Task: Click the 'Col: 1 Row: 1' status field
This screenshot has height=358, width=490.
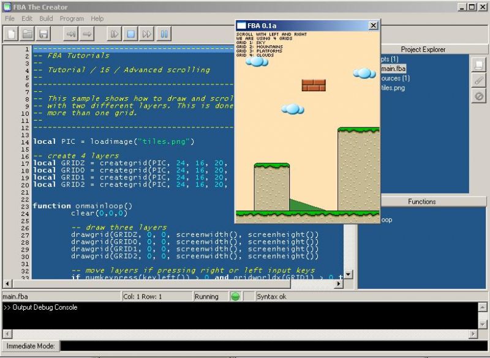Action: 143,297
